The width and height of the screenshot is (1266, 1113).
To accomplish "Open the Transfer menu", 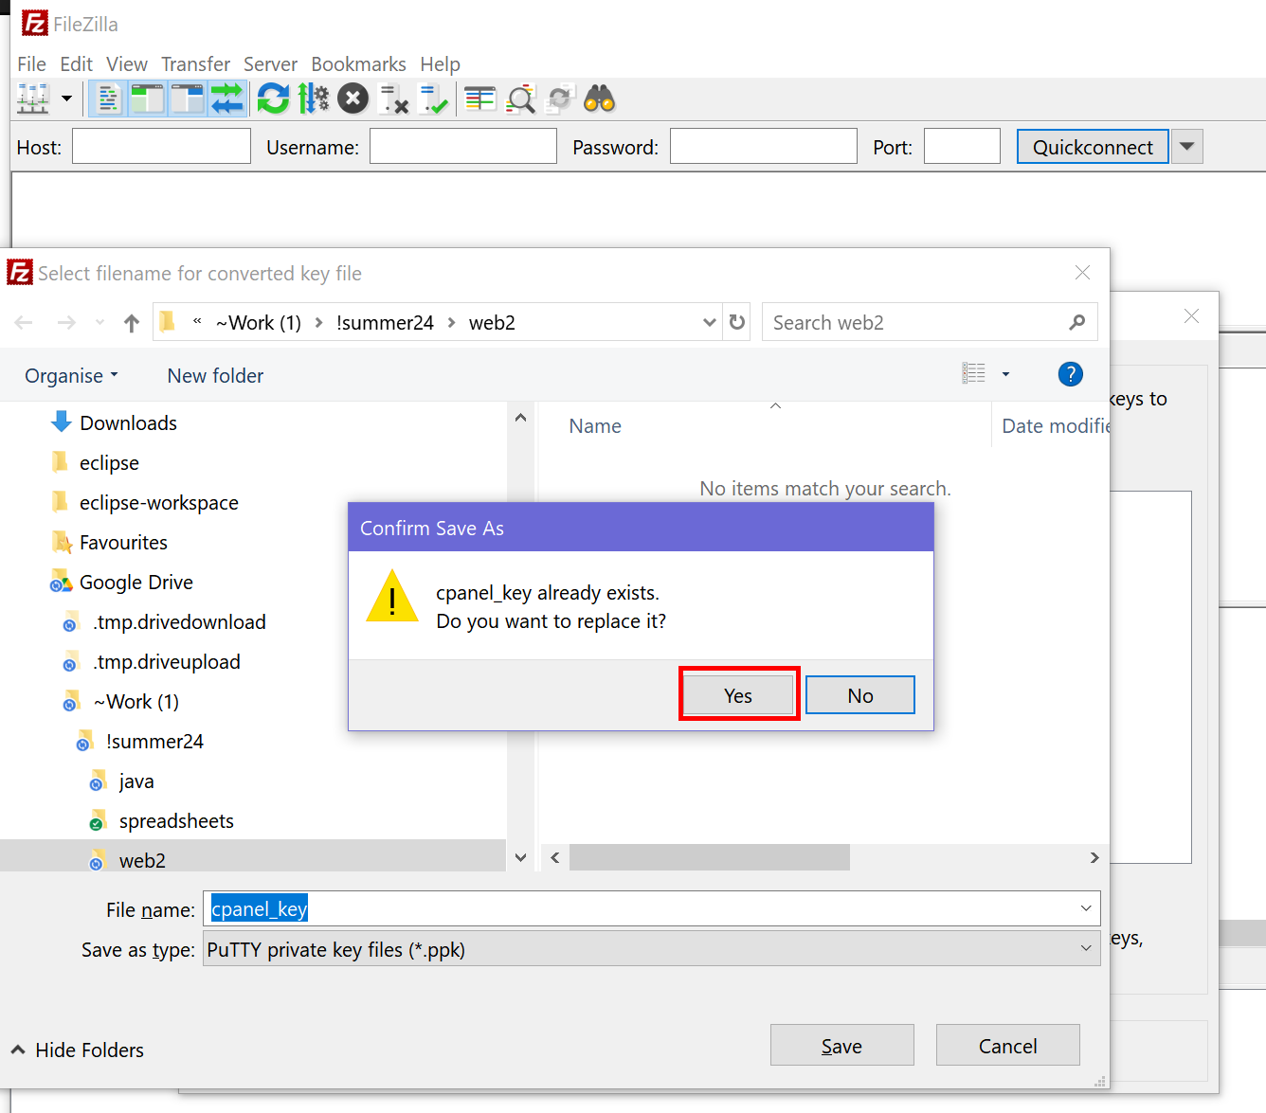I will tap(195, 63).
